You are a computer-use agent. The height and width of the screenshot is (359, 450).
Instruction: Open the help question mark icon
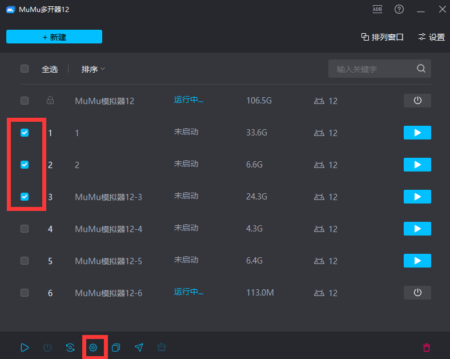(x=399, y=10)
